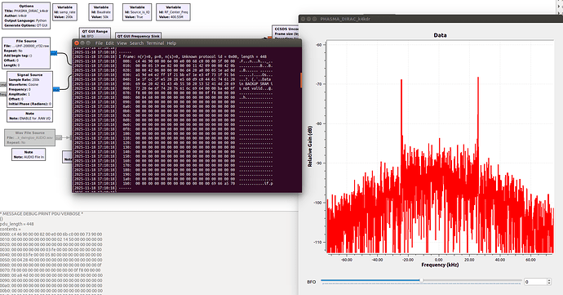Viewport: 563px width, 295px height.
Task: Click the console line starting with 0000:
Action: tap(51, 235)
